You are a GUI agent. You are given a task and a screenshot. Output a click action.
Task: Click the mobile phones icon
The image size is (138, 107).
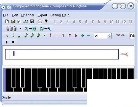[12, 29]
